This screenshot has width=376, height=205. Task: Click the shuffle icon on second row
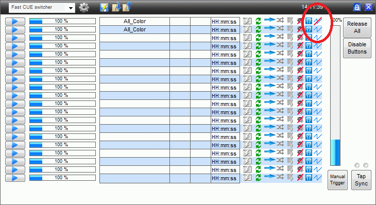[280, 28]
